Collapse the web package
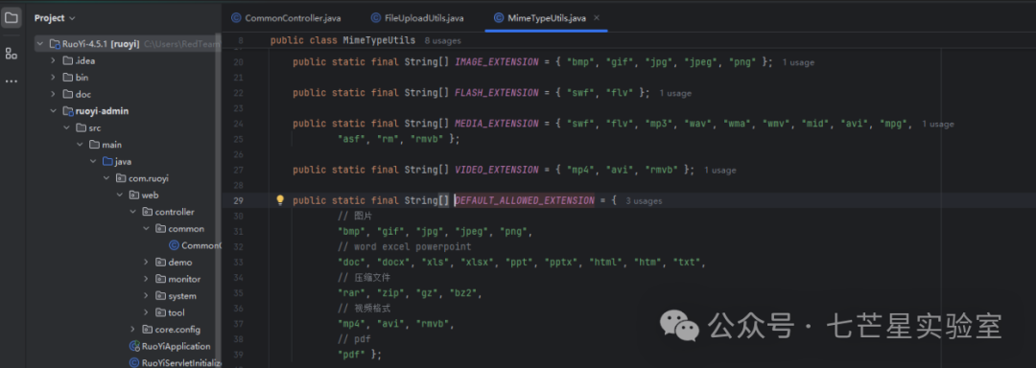This screenshot has width=1036, height=368. [120, 195]
